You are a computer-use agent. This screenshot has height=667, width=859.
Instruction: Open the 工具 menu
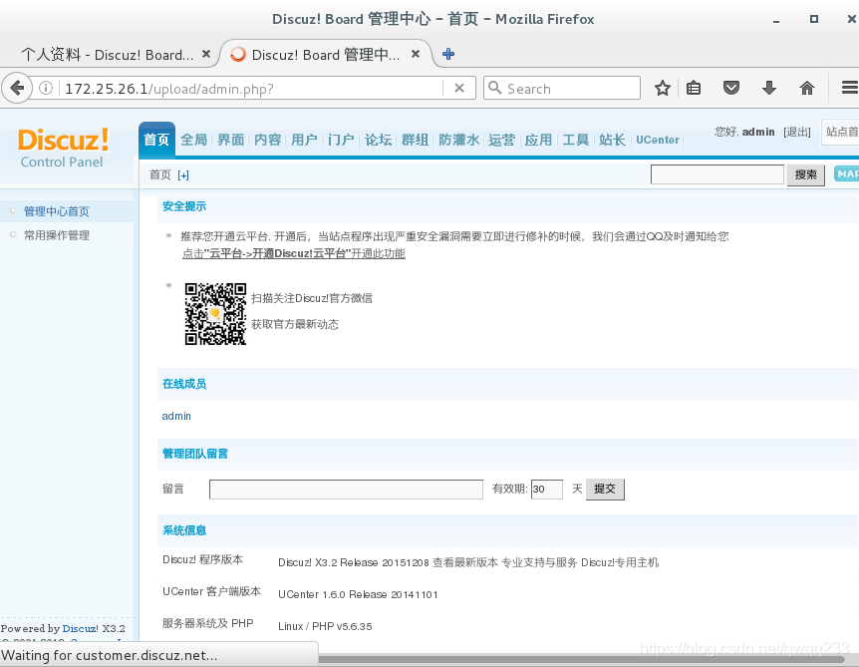point(575,140)
